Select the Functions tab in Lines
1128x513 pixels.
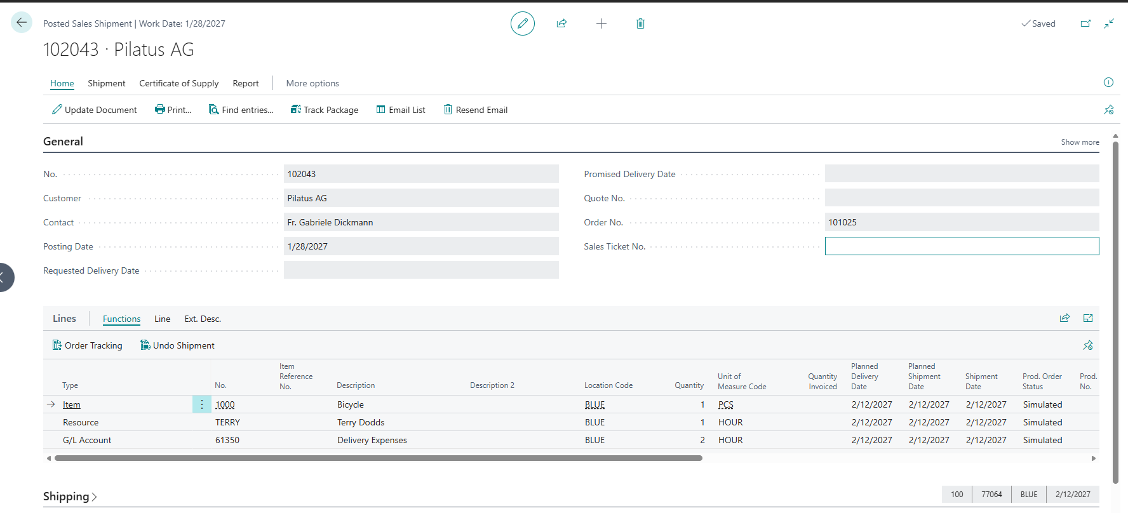(x=122, y=319)
